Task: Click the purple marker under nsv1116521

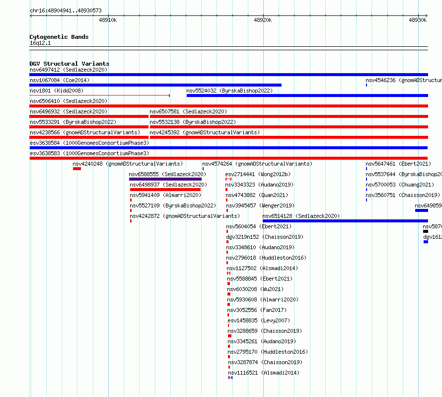Action: [230, 378]
